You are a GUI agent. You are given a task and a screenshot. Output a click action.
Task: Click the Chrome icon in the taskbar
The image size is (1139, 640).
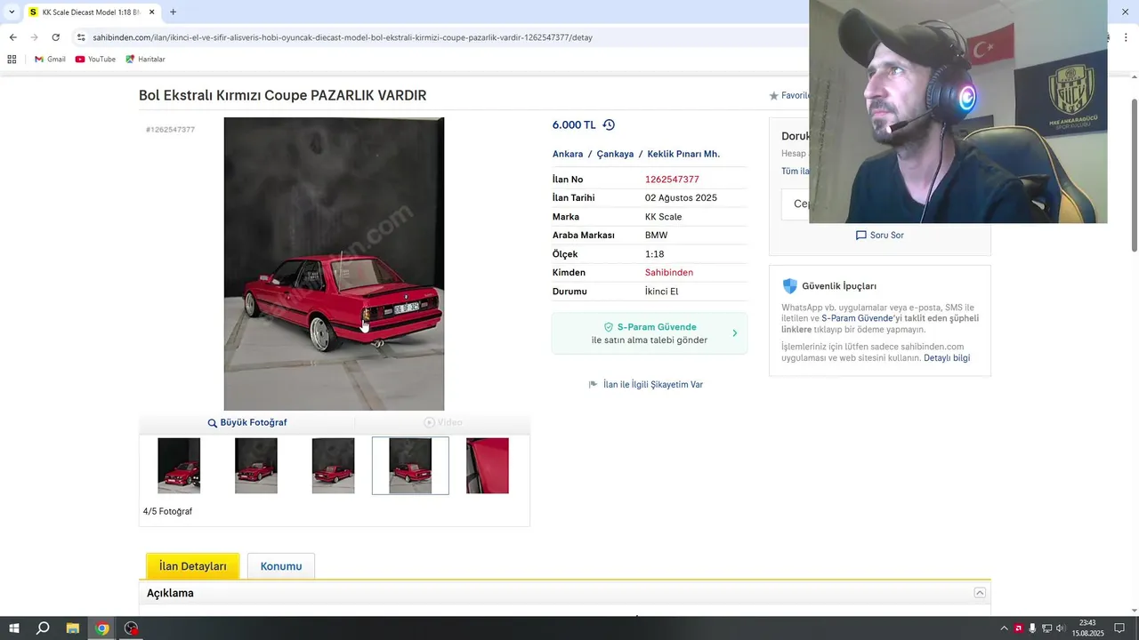102,628
